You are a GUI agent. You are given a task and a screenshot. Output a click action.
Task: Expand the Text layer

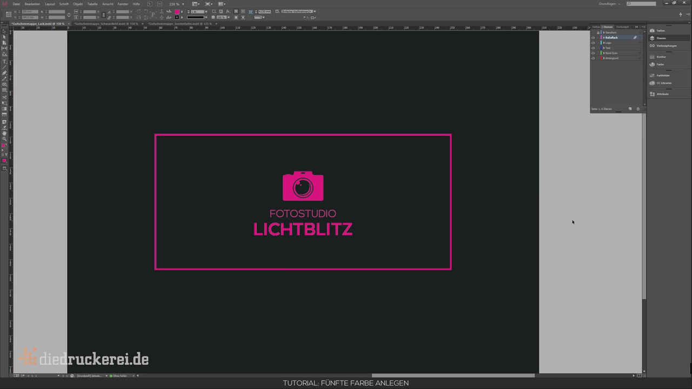tap(604, 48)
